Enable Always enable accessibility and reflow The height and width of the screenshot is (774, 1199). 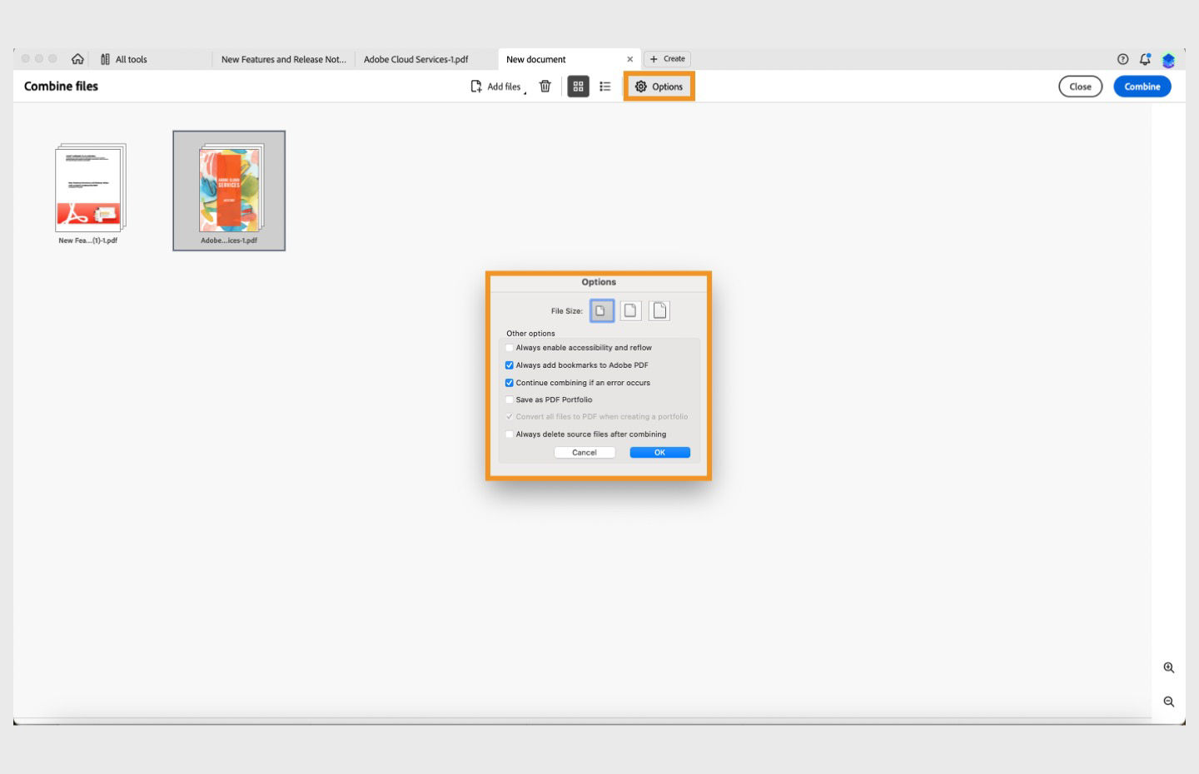coord(510,348)
